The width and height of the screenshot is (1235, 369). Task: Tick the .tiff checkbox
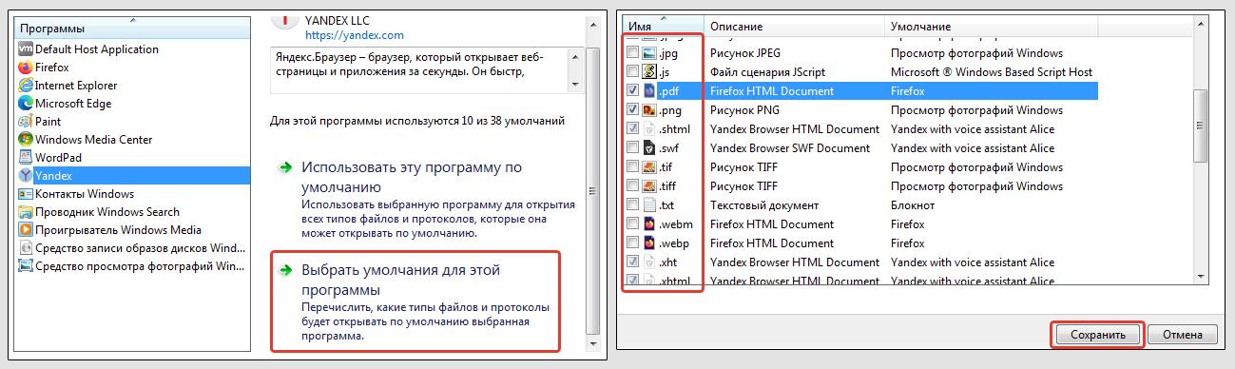point(632,186)
